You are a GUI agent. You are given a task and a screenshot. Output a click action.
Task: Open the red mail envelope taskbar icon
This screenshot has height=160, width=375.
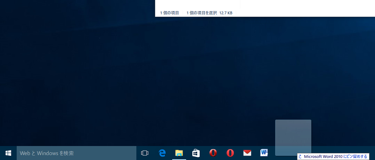click(x=247, y=153)
